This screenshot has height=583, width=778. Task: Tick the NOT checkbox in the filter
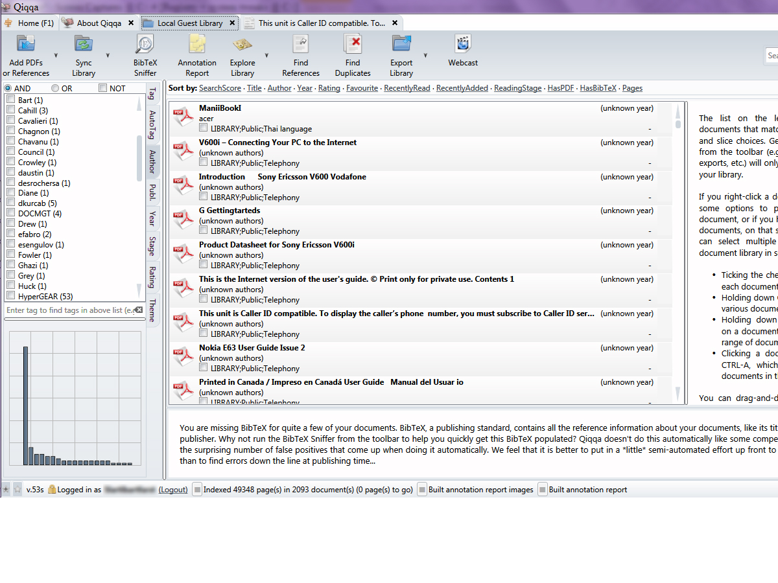[x=103, y=88]
